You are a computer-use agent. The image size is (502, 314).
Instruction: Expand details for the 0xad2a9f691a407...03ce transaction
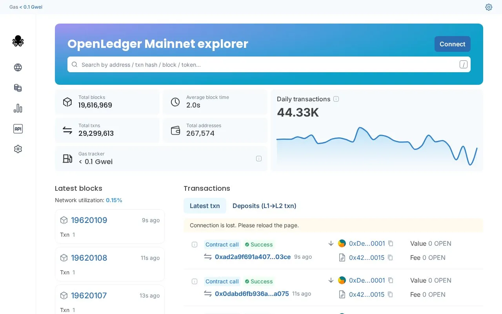(x=195, y=245)
